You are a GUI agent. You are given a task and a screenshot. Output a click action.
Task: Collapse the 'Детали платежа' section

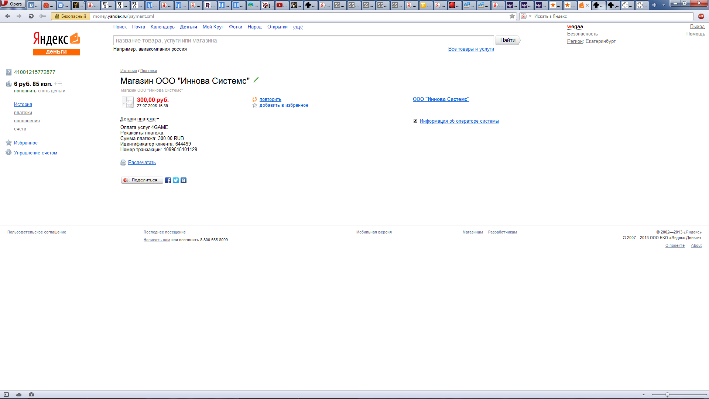pos(140,119)
